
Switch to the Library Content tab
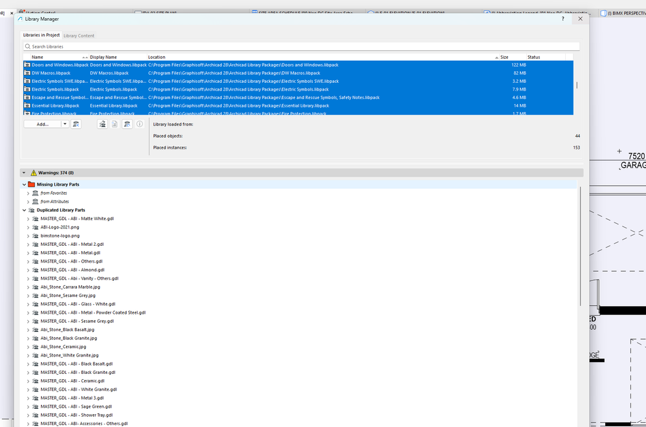79,36
